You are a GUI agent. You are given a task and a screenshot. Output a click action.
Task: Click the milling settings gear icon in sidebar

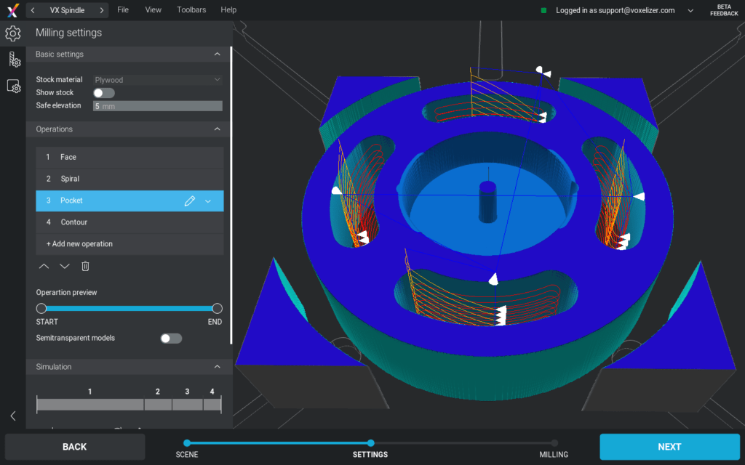point(12,33)
